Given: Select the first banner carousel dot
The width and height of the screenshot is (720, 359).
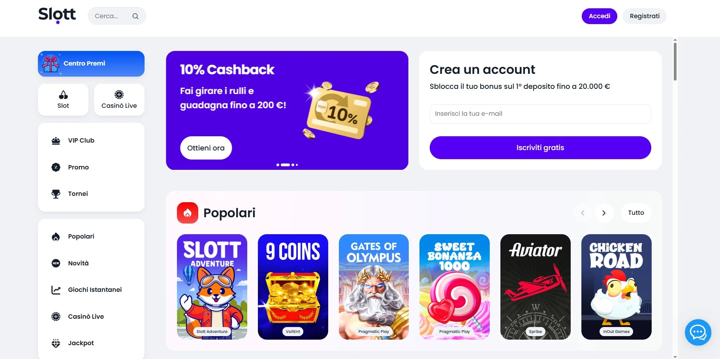Looking at the screenshot, I should (278, 165).
